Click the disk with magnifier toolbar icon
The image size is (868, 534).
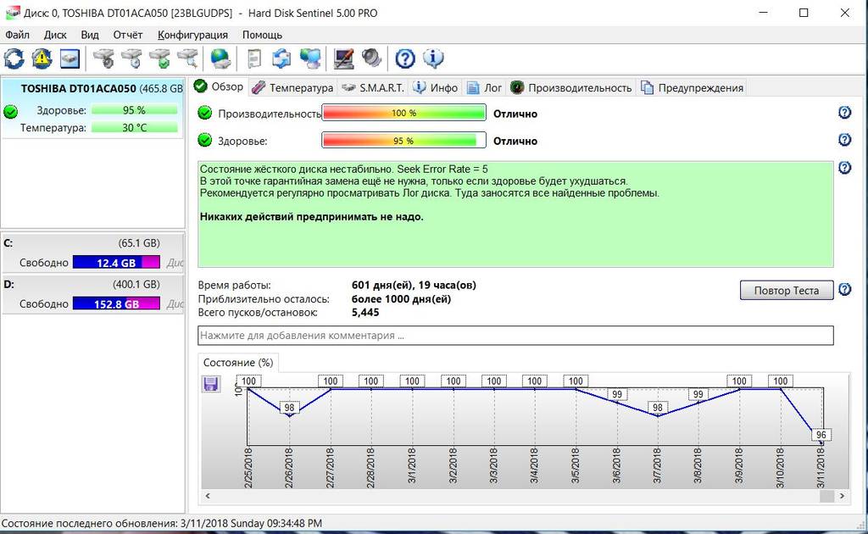(186, 58)
